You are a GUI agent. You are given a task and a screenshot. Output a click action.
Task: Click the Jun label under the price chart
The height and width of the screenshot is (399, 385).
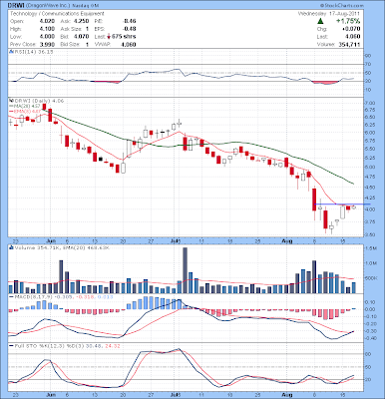[51, 240]
